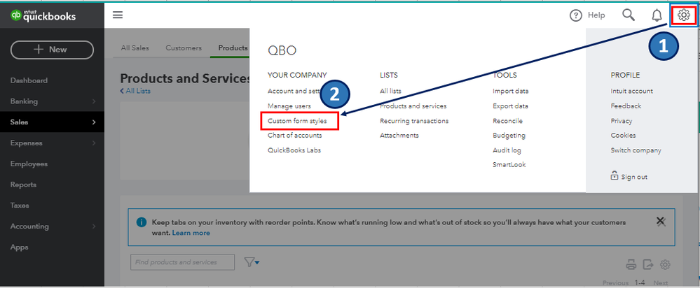The width and height of the screenshot is (700, 288).
Task: Go back via All Lists link
Action: [135, 91]
